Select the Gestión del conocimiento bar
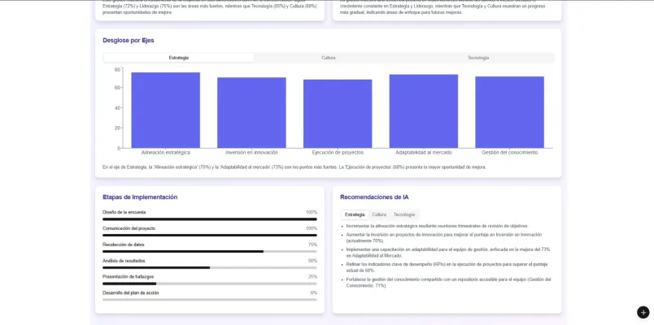 coord(509,112)
